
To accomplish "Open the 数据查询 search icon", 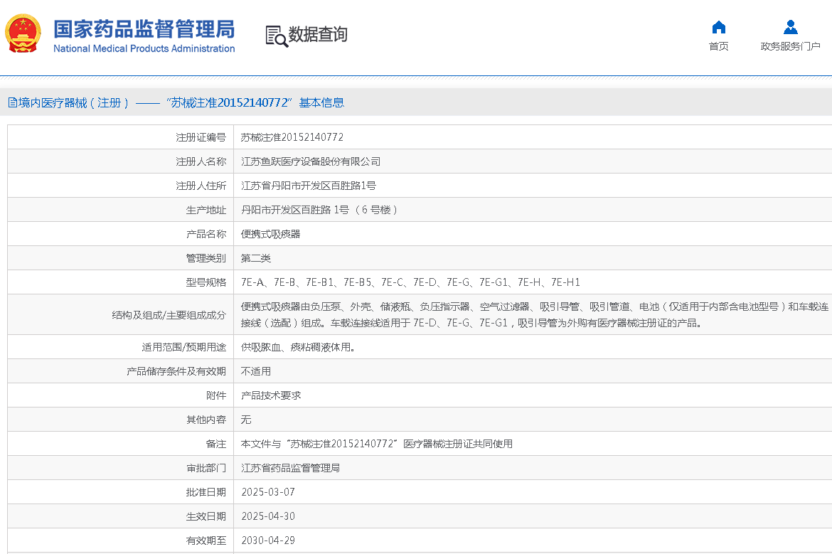I will (276, 36).
